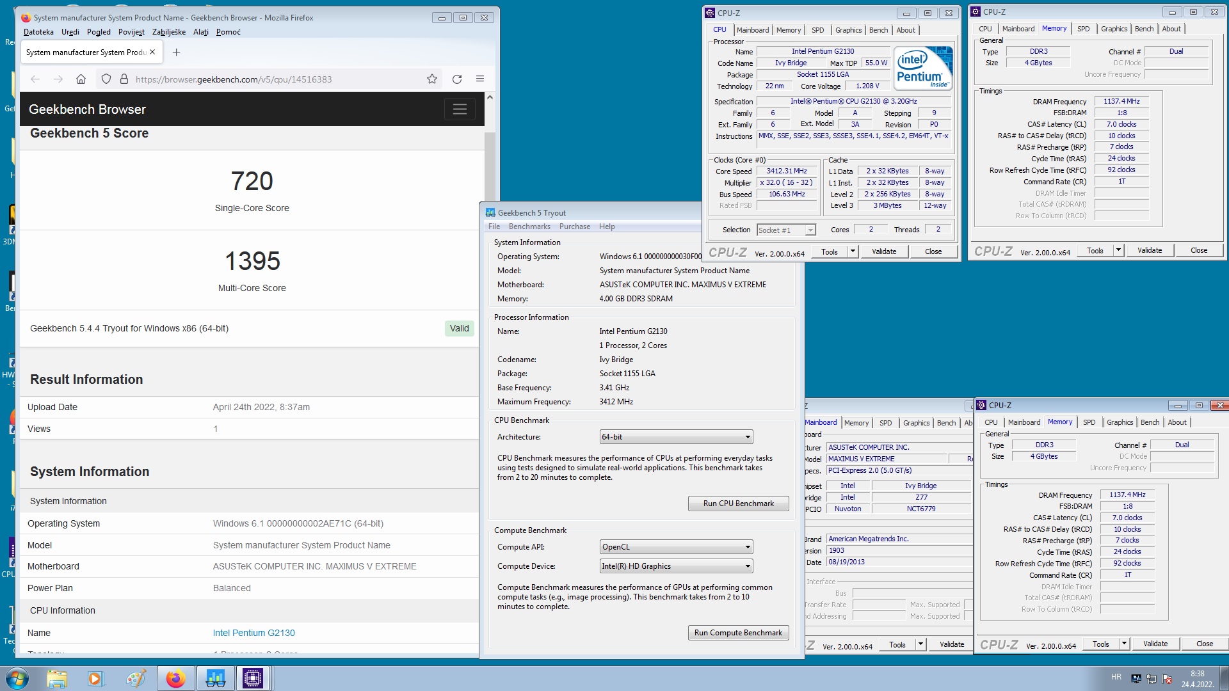Image resolution: width=1229 pixels, height=691 pixels.
Task: Click the Firefox back arrow button
Action: tap(35, 79)
